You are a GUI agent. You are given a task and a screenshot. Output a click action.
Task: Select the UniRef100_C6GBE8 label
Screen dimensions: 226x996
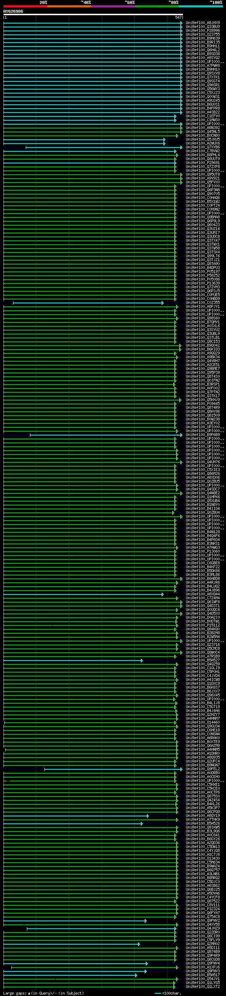pyautogui.click(x=203, y=563)
